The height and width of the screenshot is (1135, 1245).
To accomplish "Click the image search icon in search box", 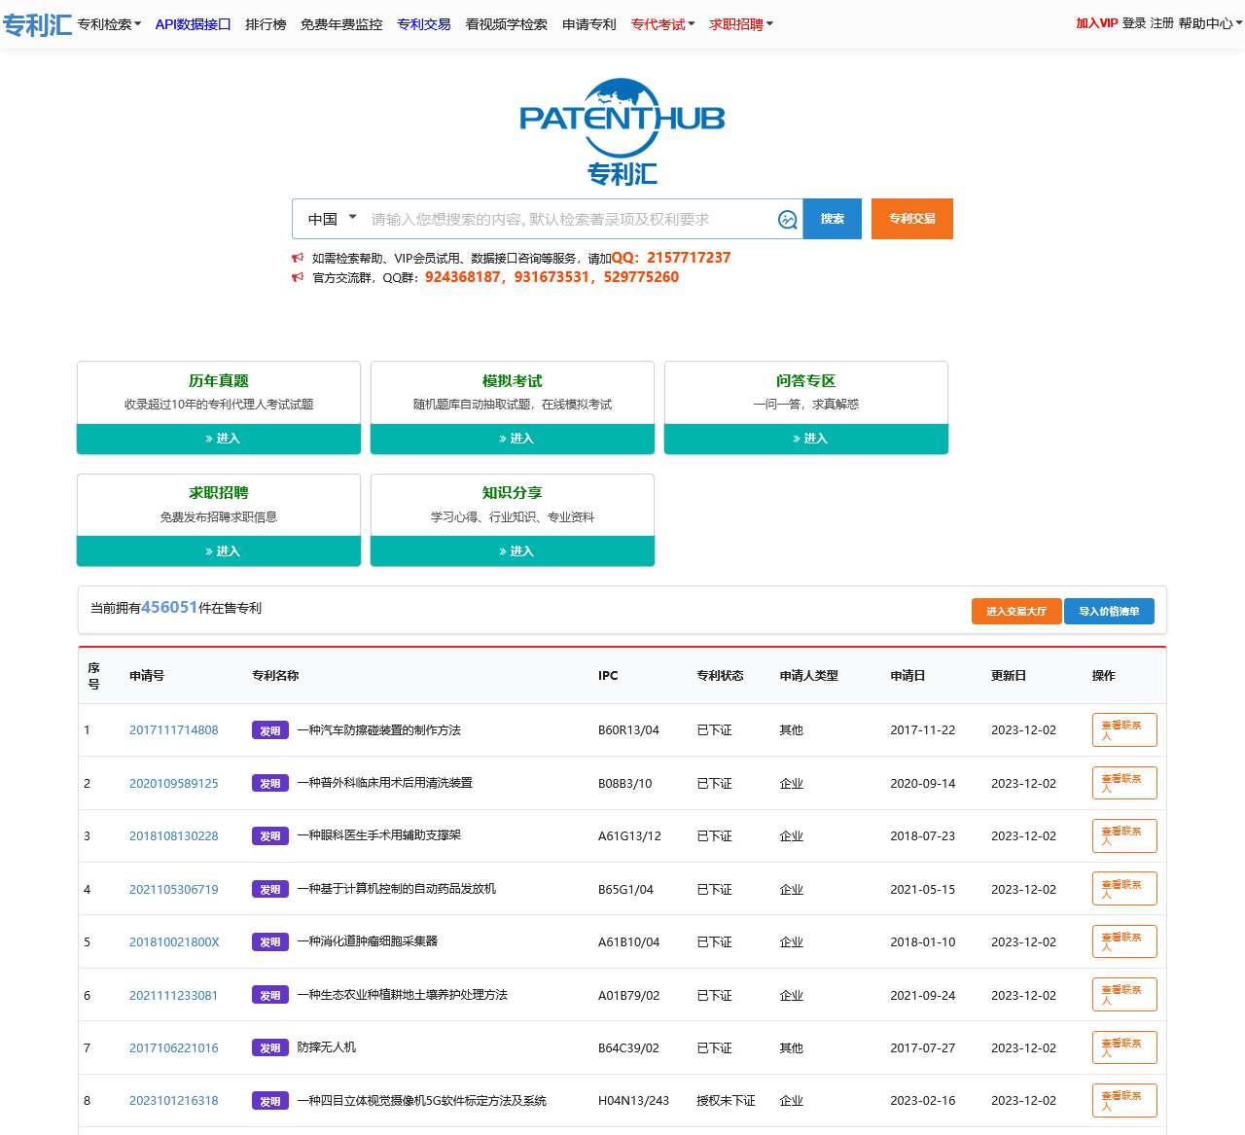I will point(788,220).
